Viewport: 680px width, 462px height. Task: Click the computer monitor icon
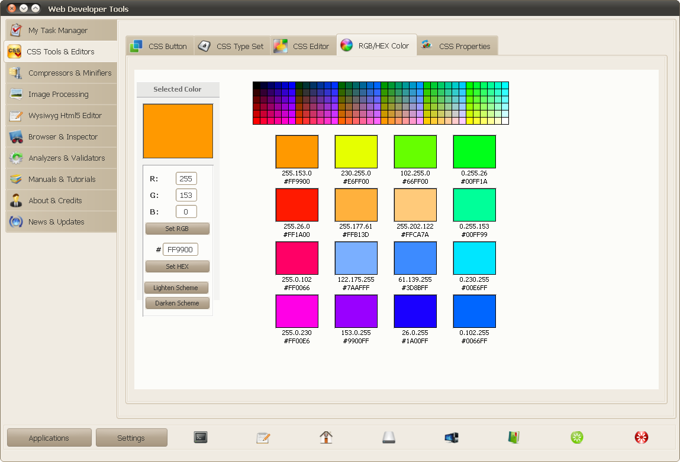click(452, 437)
